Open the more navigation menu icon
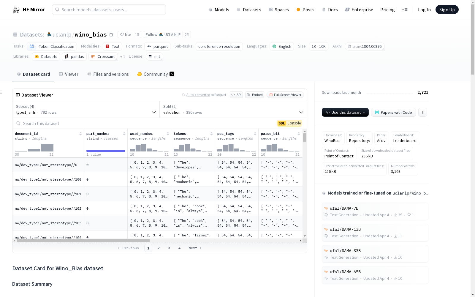 pos(405,10)
